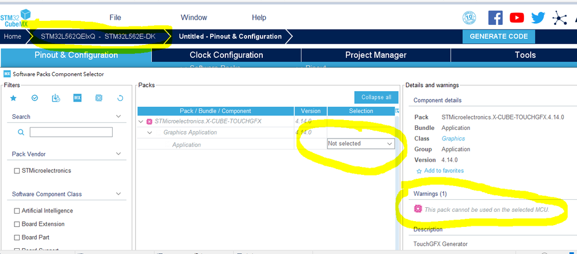Click the TouchGFX Generator description text
Screen dimensions: 577x254
(441, 244)
